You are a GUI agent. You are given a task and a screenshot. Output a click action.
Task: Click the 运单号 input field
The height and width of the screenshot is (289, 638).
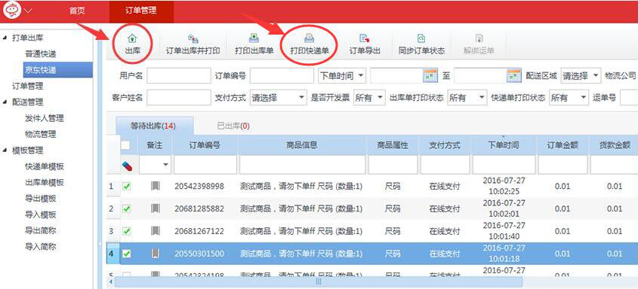(x=629, y=97)
